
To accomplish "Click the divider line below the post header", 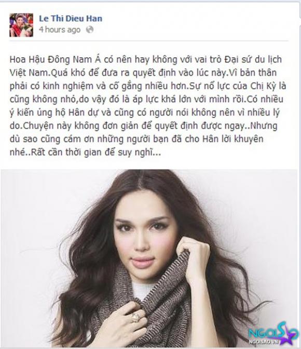I will point(149,41).
